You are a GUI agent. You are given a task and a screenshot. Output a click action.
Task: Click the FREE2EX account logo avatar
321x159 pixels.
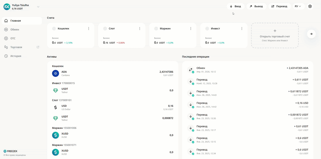7,7
